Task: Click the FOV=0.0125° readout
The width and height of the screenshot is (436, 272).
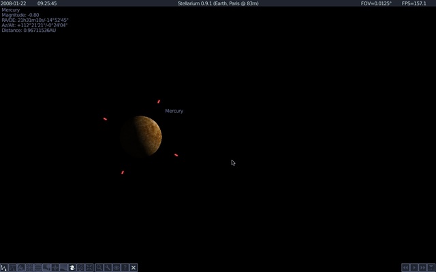Action: (x=376, y=3)
